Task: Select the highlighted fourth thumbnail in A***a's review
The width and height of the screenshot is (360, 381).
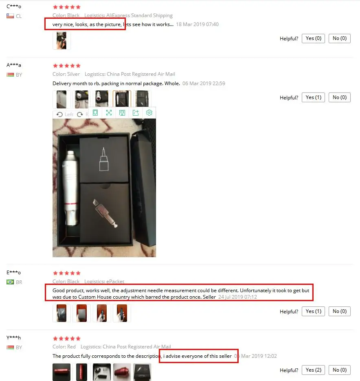Action: (122, 99)
